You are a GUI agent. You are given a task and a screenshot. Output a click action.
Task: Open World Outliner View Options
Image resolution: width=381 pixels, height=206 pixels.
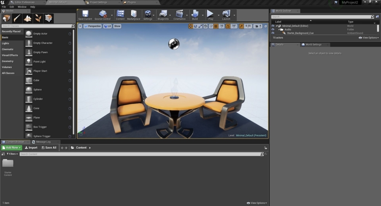[369, 38]
